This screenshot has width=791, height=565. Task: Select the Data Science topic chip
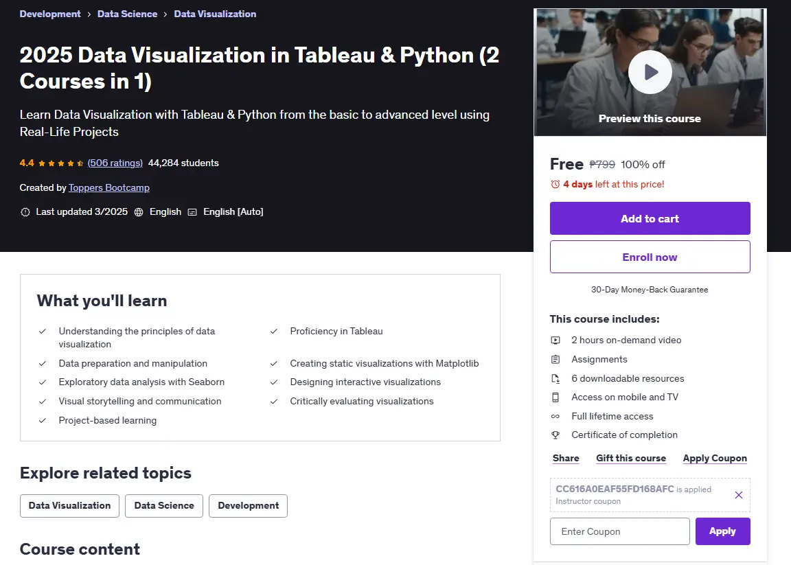pos(164,505)
